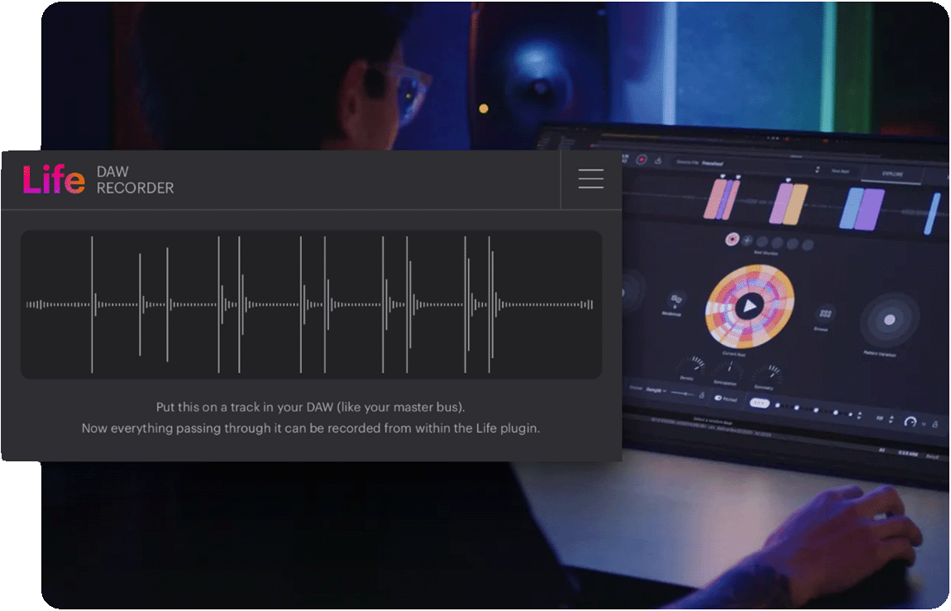This screenshot has width=951, height=611.
Task: Switch to the EXPLORE tab on the laptop
Action: pos(892,174)
